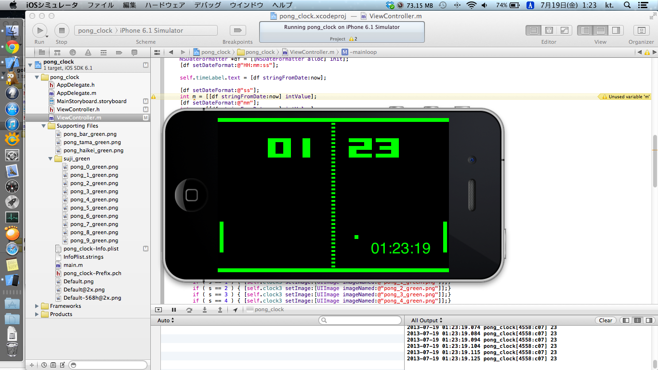Open the デバッグ menu
Screen dimensions: 658x370
(x=208, y=5)
